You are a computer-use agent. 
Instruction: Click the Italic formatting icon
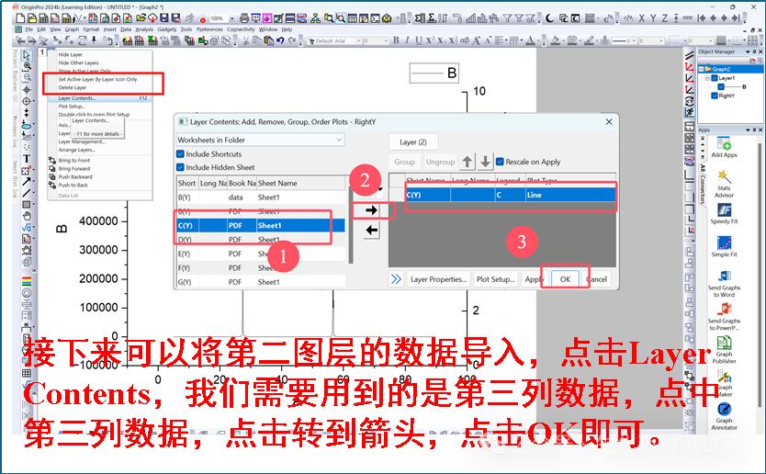(x=407, y=40)
